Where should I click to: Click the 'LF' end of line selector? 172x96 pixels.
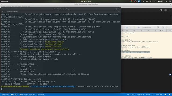pyautogui.click(x=153, y=95)
